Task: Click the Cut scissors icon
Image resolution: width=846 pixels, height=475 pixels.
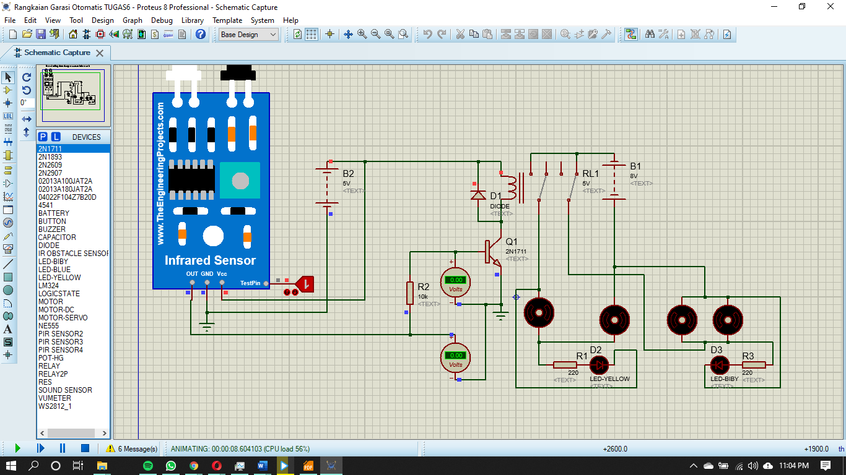Action: point(460,35)
